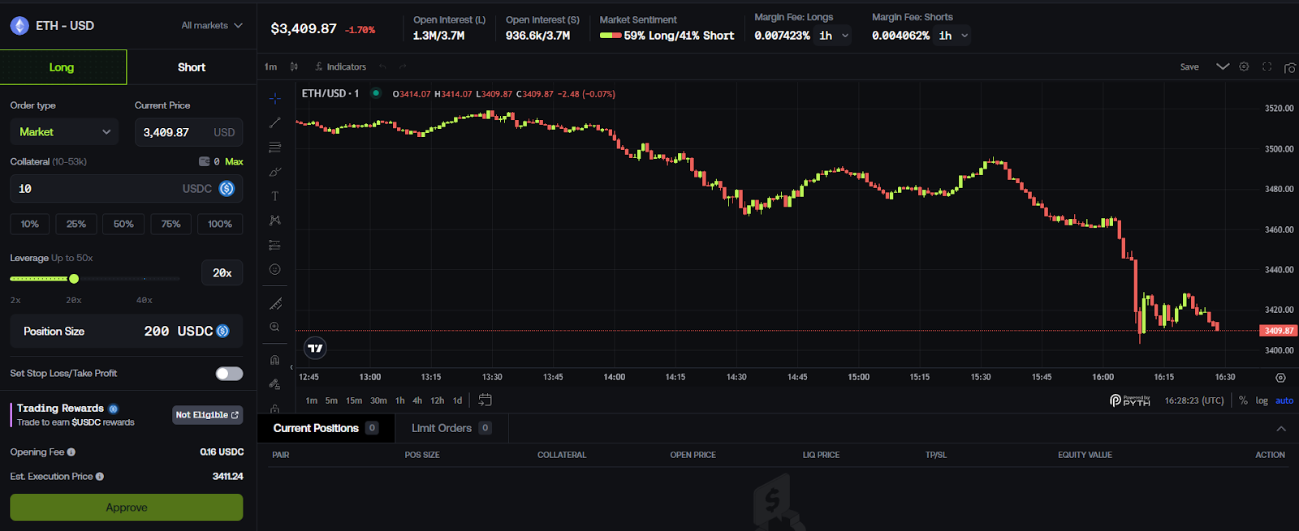Screen dimensions: 1299x531
Task: Open Margin Fee Longs 1h dropdown
Action: coord(834,36)
